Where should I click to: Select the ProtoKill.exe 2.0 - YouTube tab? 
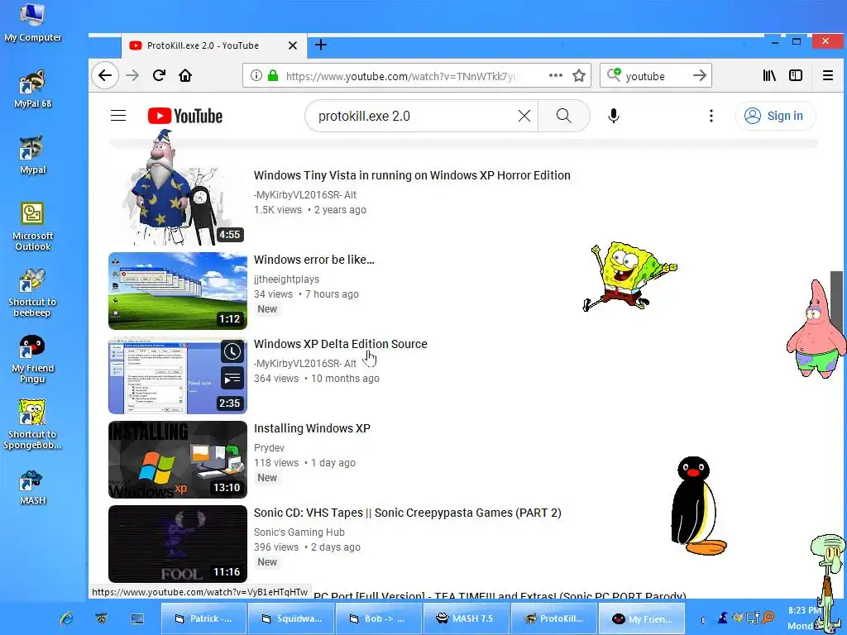point(214,45)
